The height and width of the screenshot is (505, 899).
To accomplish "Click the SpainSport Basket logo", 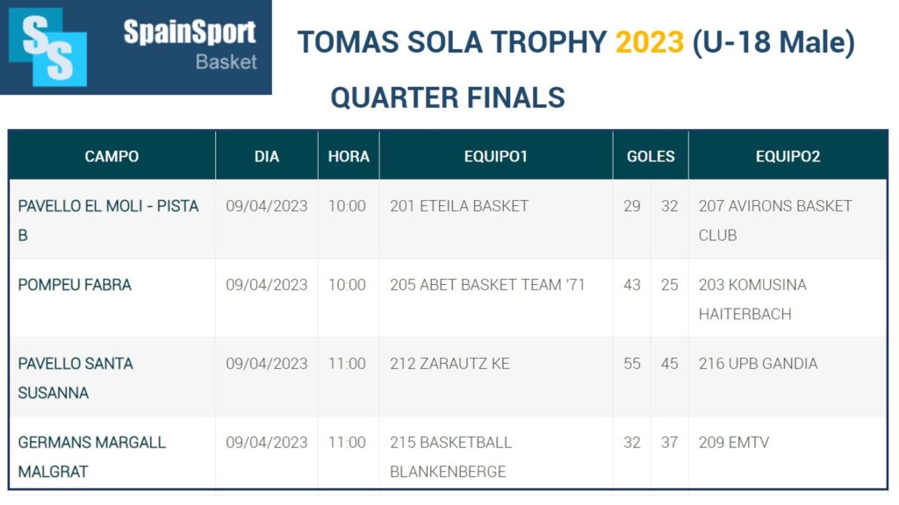I will [136, 47].
